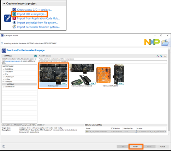Select the KE1x tree row label
Image resolution: width=172 pixels, height=151 pixels.
6,74
